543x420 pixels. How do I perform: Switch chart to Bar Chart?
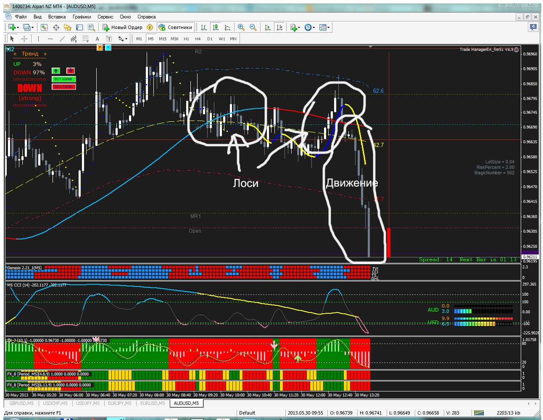[204, 27]
